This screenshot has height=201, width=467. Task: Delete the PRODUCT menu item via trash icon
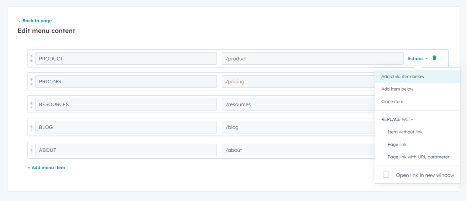point(434,58)
